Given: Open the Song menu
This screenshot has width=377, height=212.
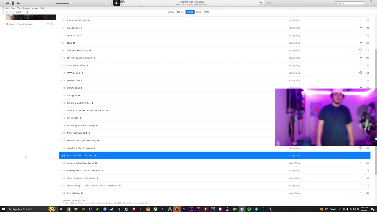Looking at the screenshot, I should coord(13,8).
